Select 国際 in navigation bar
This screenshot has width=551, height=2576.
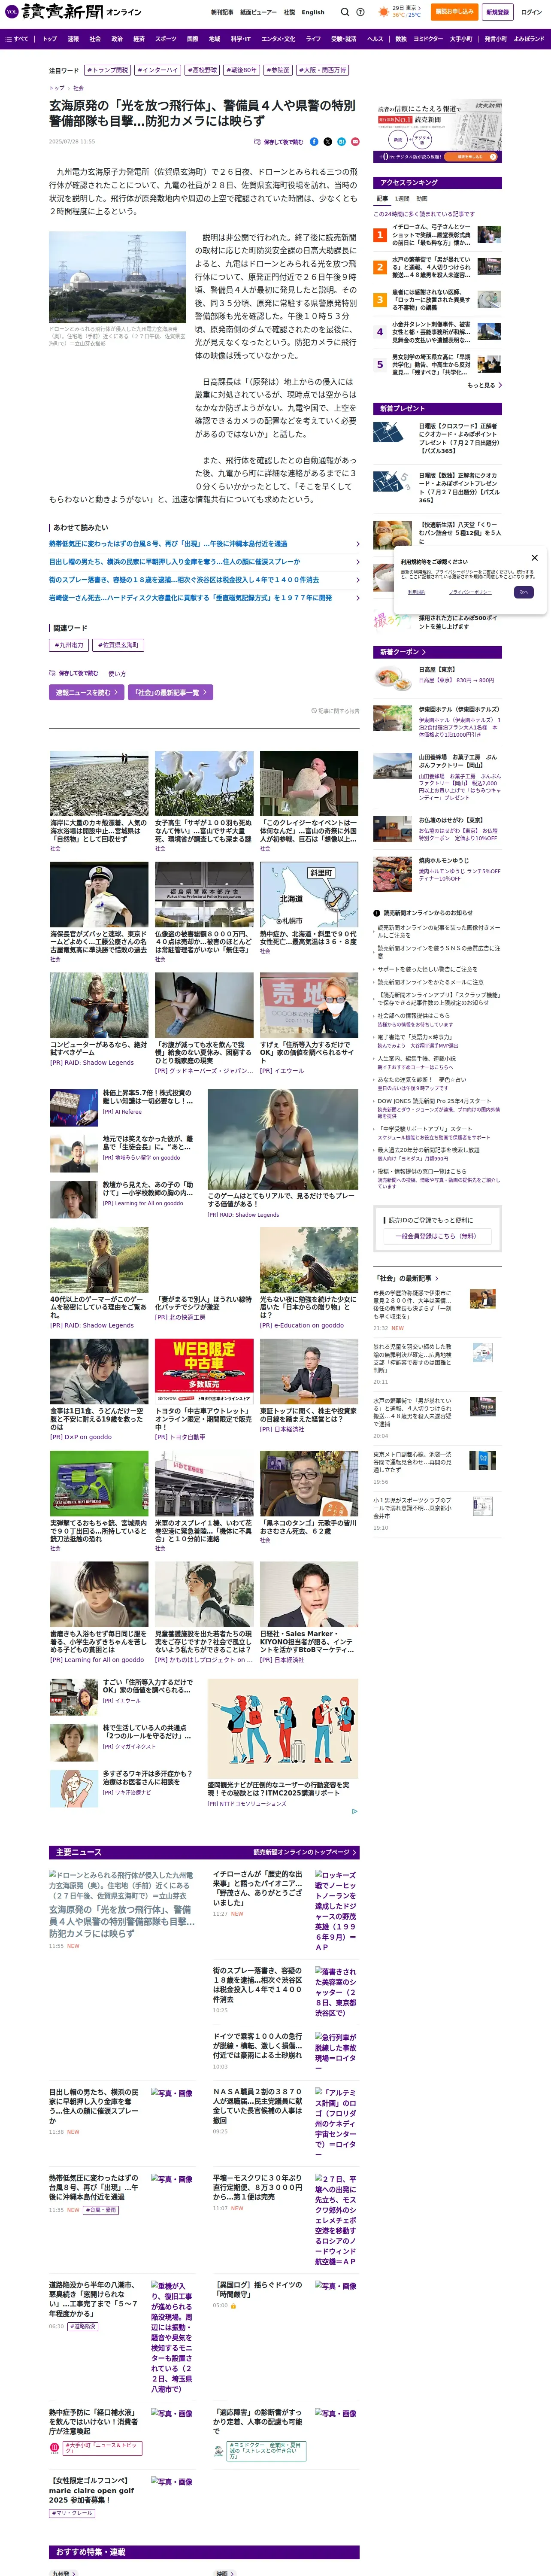(x=192, y=39)
